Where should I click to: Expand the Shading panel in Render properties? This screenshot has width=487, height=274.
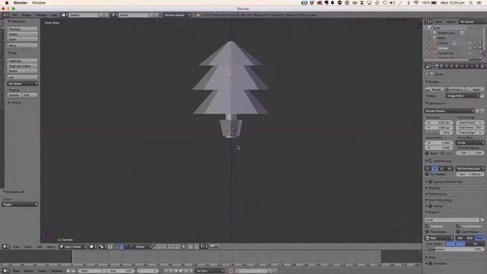[434, 188]
